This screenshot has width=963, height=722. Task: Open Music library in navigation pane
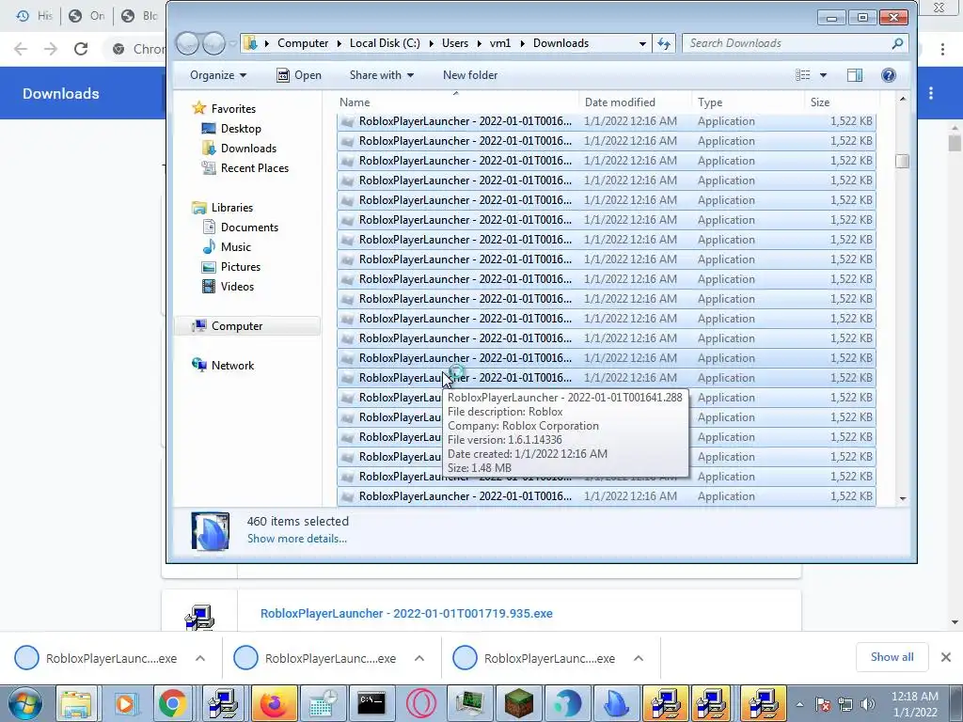click(236, 247)
